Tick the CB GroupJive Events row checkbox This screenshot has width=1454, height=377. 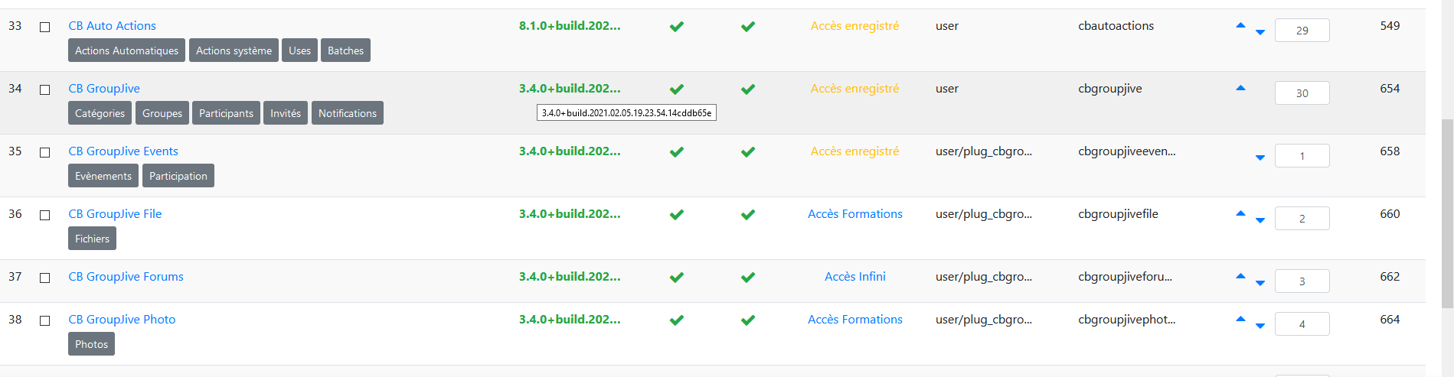(45, 152)
